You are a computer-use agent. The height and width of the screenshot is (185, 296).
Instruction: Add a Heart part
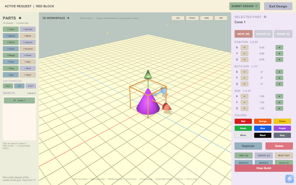click(28, 75)
